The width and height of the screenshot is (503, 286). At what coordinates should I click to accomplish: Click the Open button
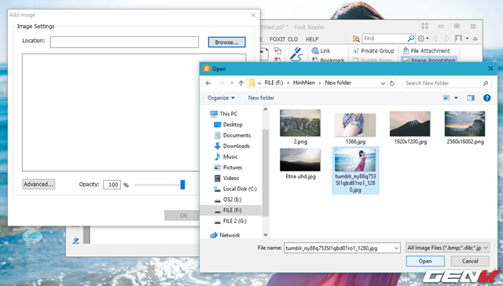(x=425, y=261)
